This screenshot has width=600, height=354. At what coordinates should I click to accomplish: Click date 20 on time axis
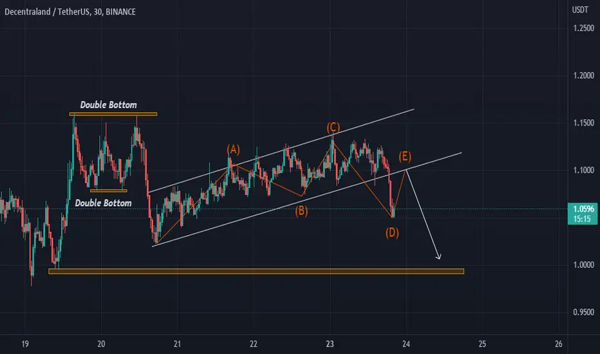coord(101,344)
